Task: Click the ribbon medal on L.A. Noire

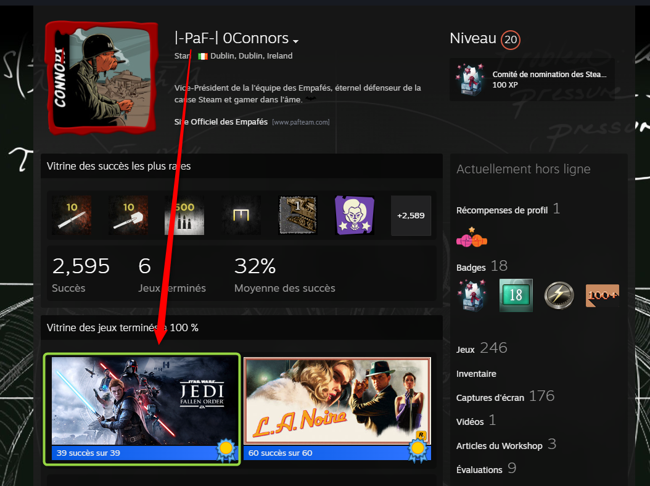Action: pyautogui.click(x=418, y=450)
